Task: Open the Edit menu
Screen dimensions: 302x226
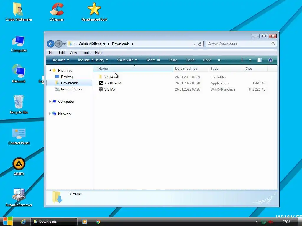Action: tap(62, 53)
